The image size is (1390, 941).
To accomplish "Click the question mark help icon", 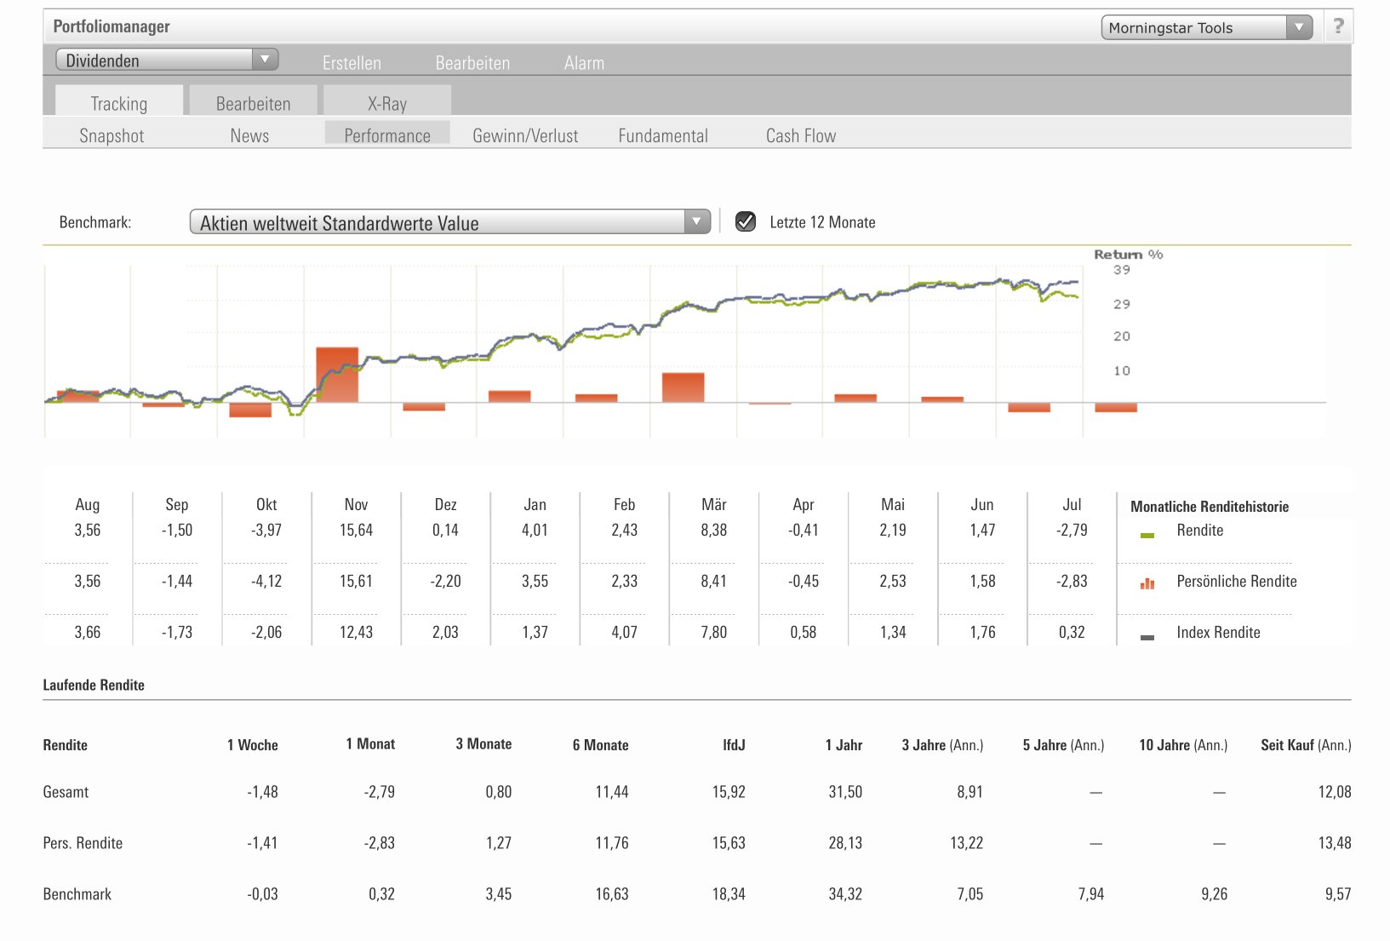I will tap(1338, 26).
